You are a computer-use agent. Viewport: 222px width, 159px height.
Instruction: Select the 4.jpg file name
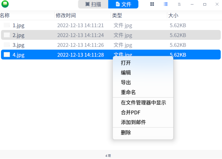pos(18,55)
